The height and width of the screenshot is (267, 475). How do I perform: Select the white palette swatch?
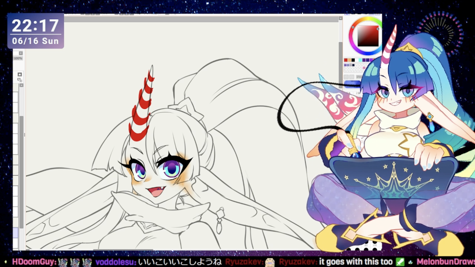pos(357,60)
